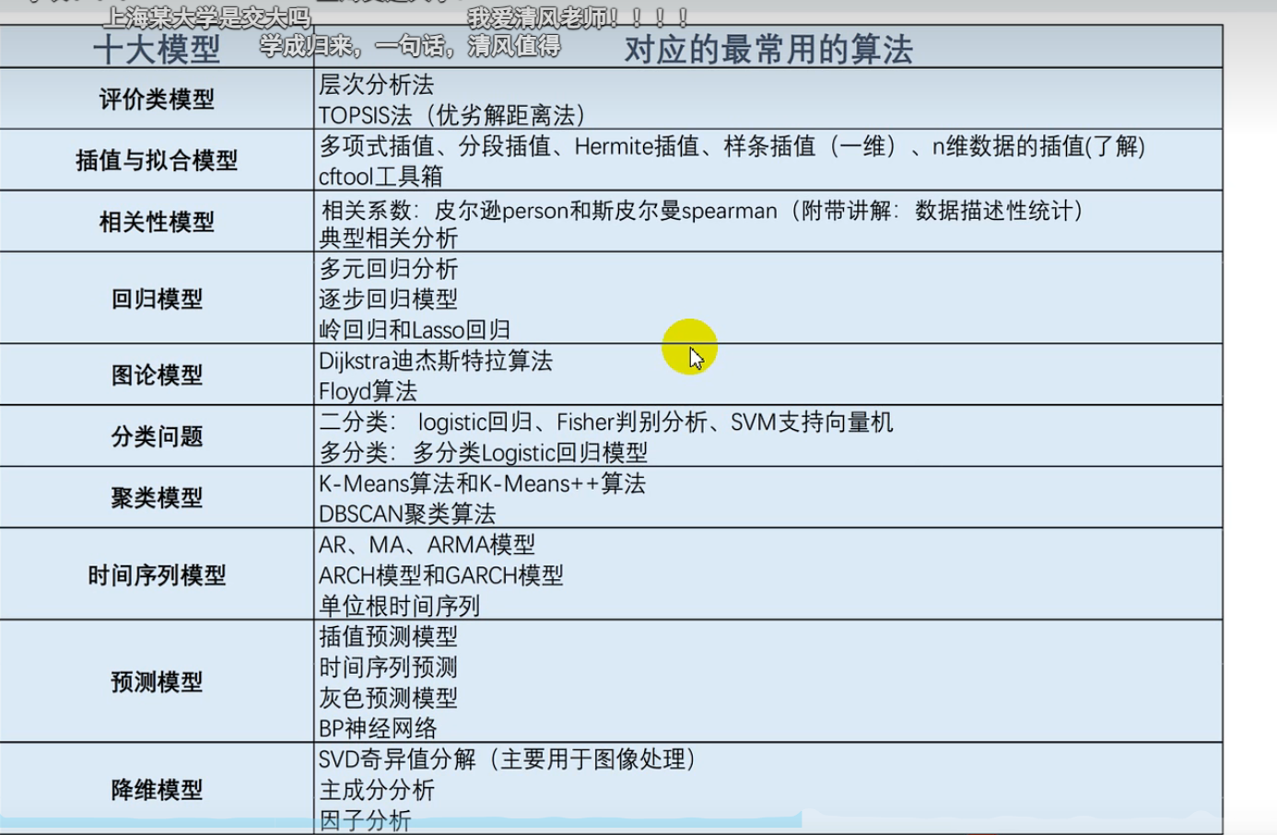Select the '时间序列模型' row label
This screenshot has height=835, width=1277.
(x=157, y=575)
